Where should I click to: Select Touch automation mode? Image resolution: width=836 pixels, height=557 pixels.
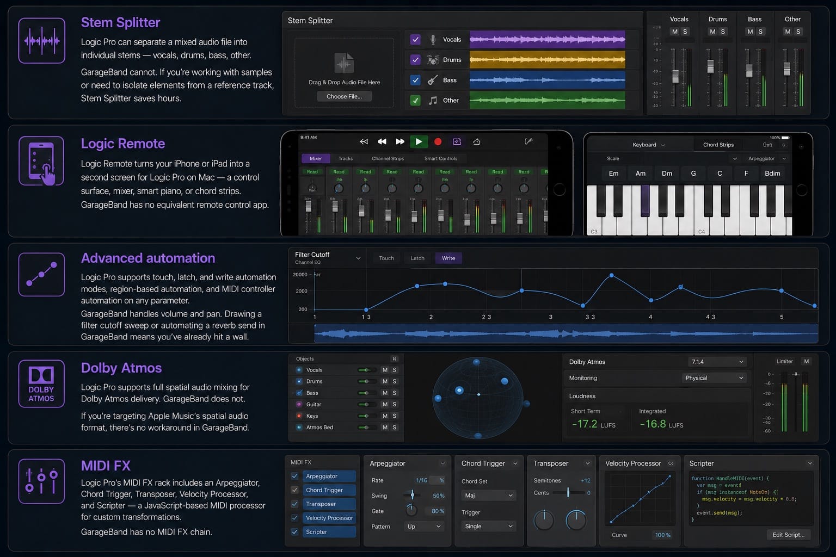(386, 258)
